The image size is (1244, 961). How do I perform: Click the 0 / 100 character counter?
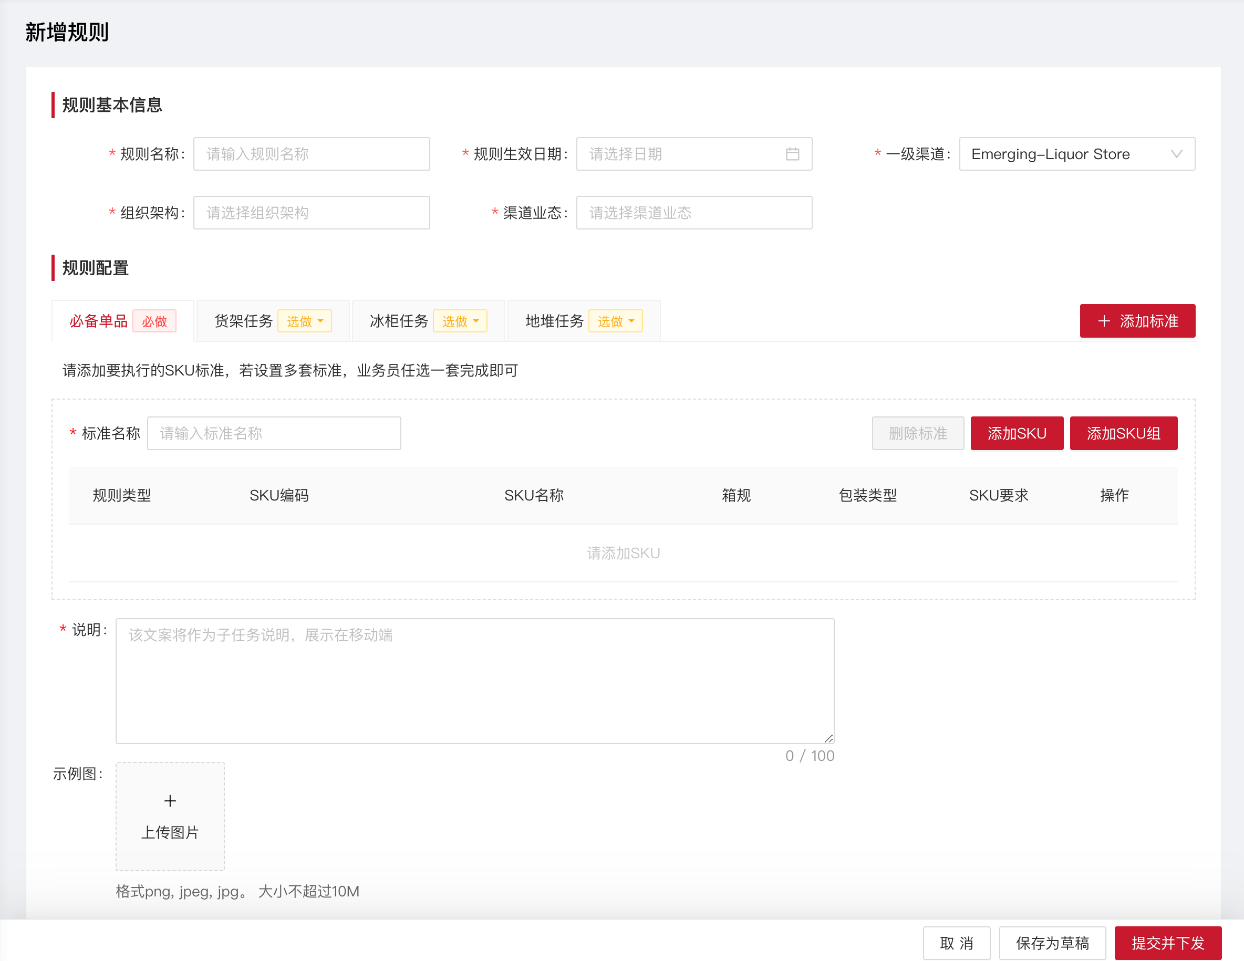[x=810, y=756]
